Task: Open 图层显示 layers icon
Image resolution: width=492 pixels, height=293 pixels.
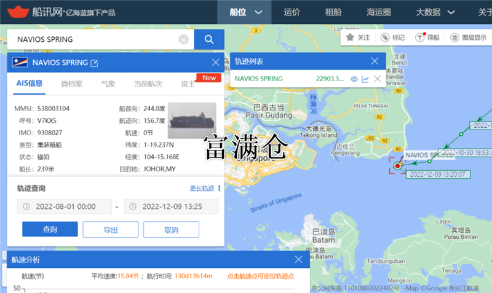Action: click(x=454, y=37)
